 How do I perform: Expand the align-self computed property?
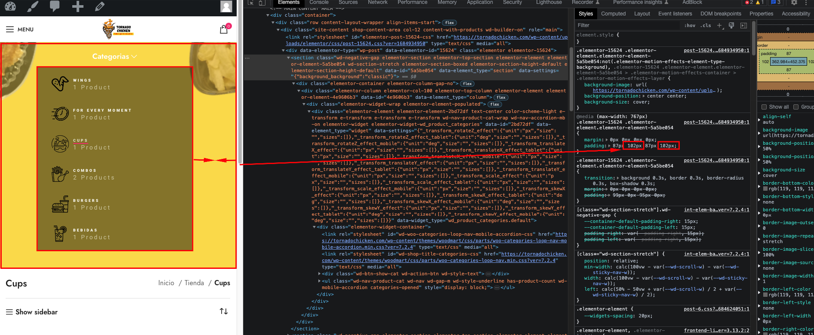click(759, 119)
